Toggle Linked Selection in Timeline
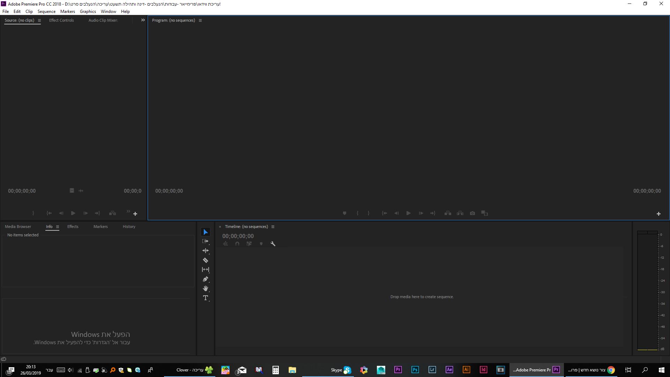This screenshot has height=377, width=670. [249, 244]
